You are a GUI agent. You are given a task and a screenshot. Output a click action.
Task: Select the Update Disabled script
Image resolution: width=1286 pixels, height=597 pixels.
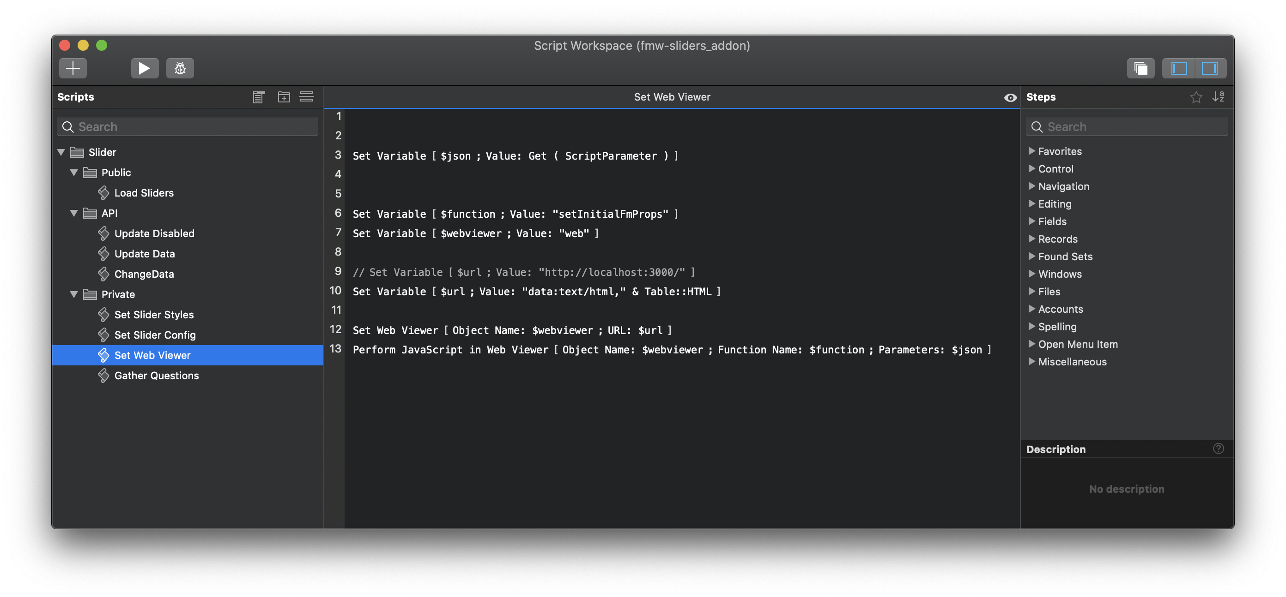(188, 233)
